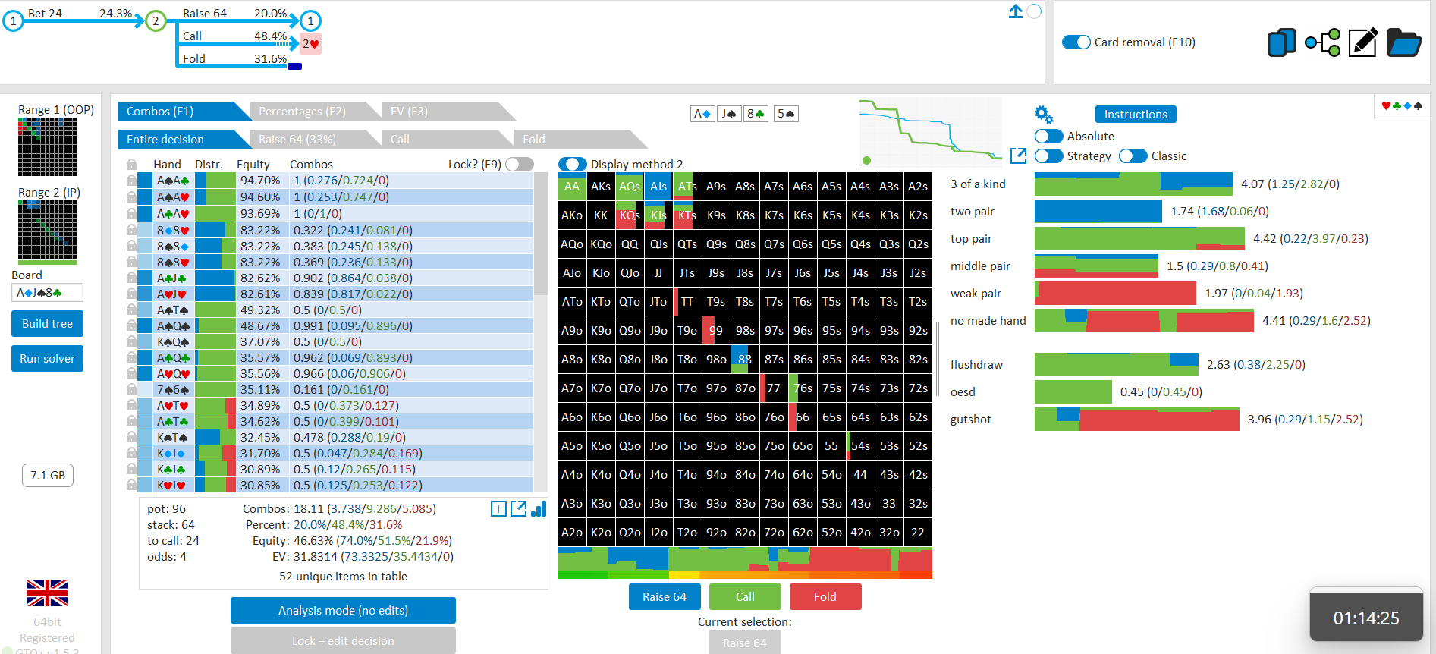This screenshot has width=1436, height=654.
Task: Click the copy windows icon in top toolbar
Action: [x=1281, y=42]
